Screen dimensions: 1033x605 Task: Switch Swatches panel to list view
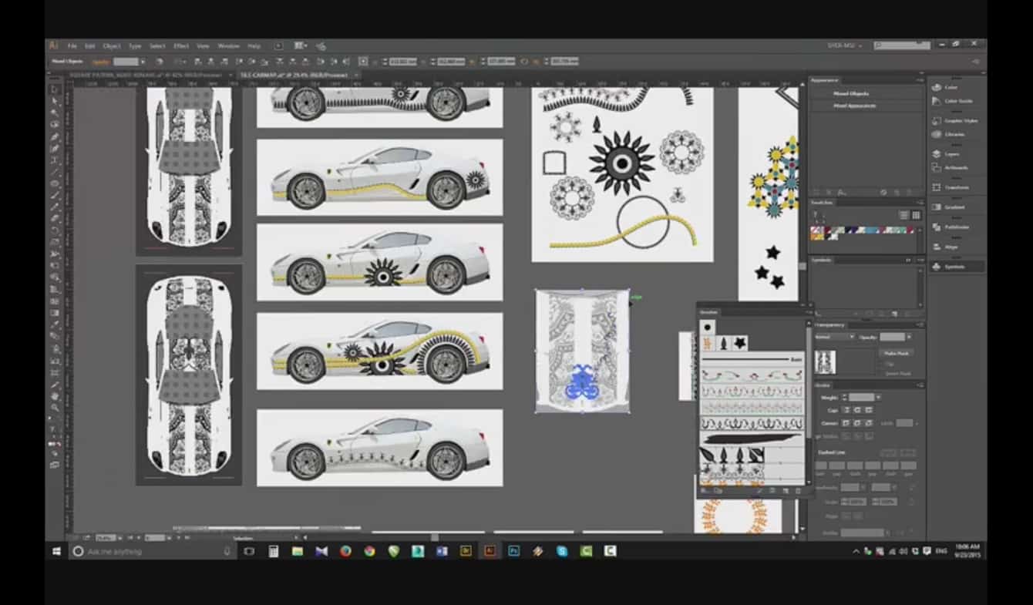tap(905, 216)
